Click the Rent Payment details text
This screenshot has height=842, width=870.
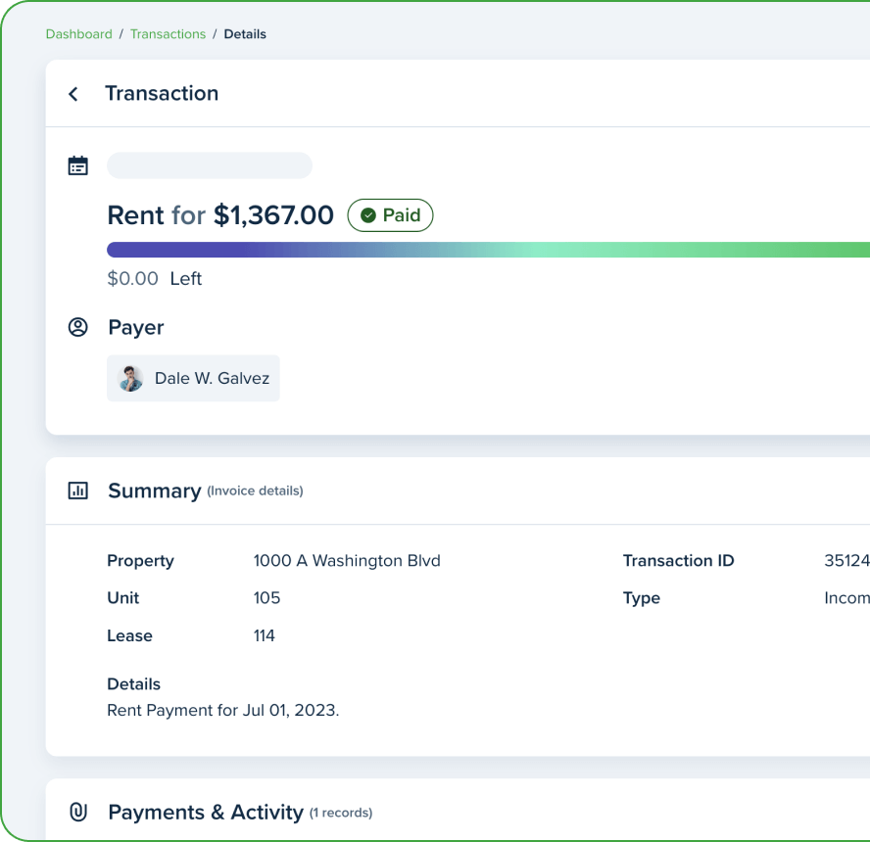click(222, 710)
